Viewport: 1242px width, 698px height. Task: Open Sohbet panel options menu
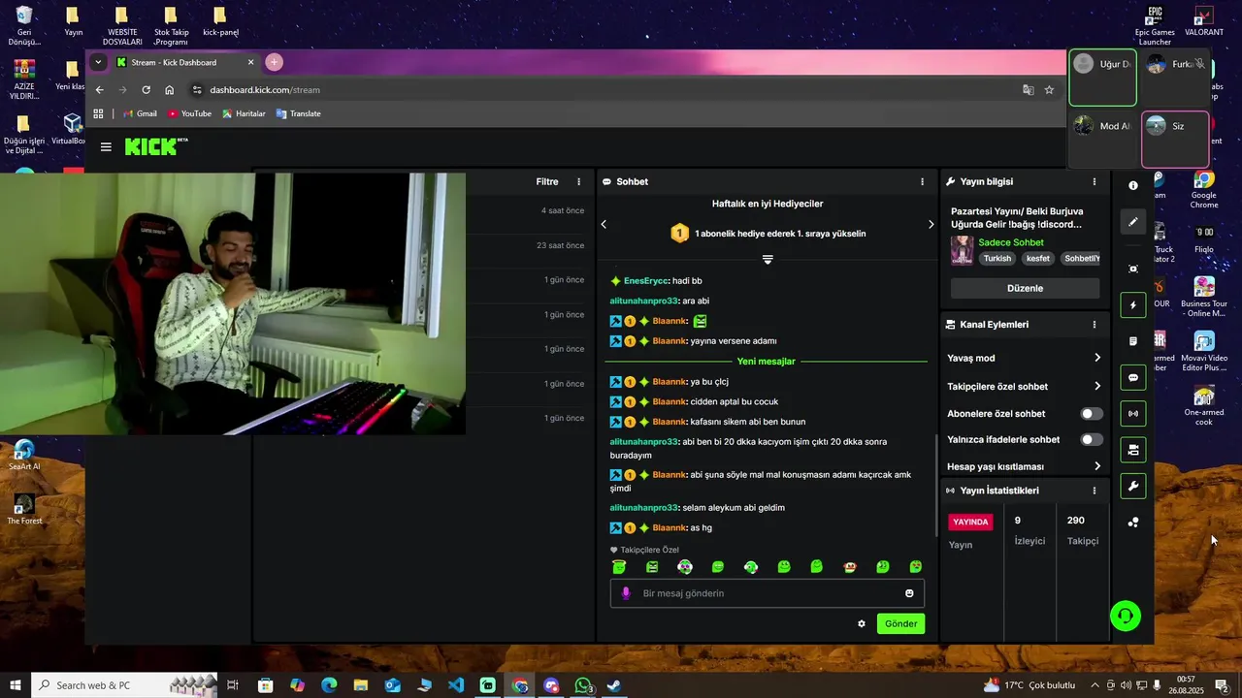pos(922,181)
